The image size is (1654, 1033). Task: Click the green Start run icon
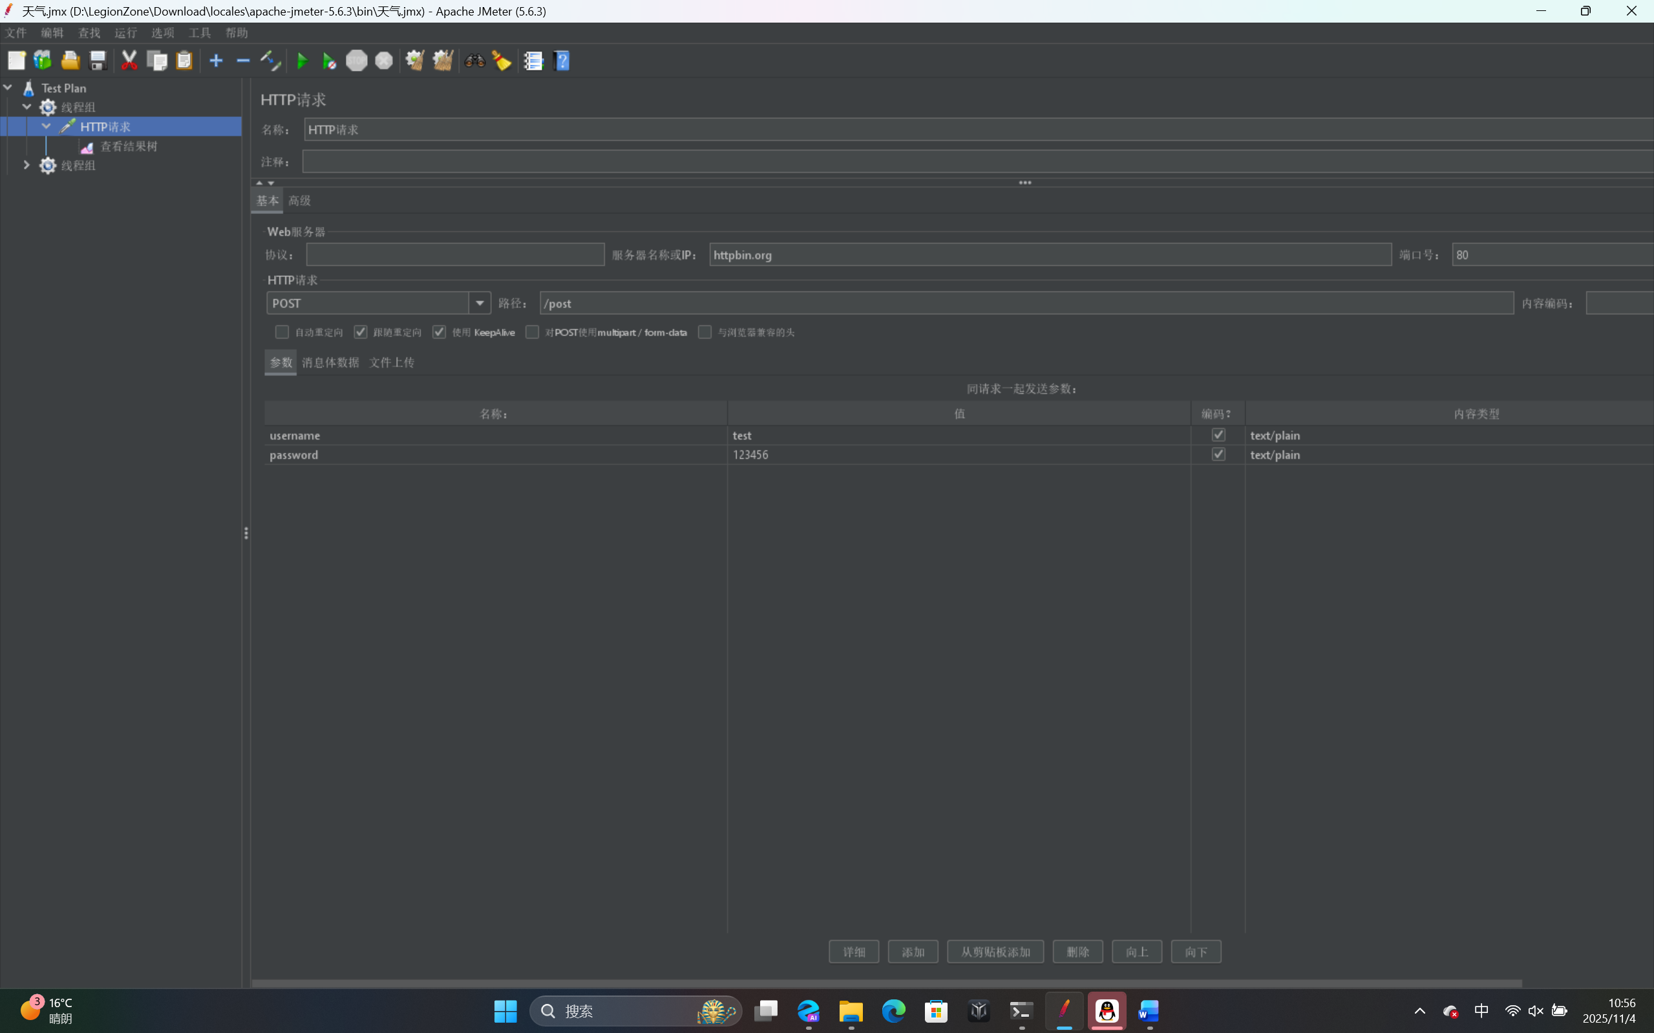coord(302,61)
